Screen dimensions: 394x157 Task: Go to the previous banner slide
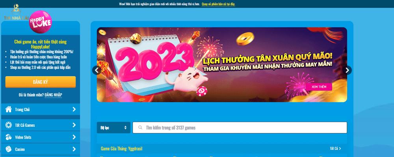(x=97, y=70)
